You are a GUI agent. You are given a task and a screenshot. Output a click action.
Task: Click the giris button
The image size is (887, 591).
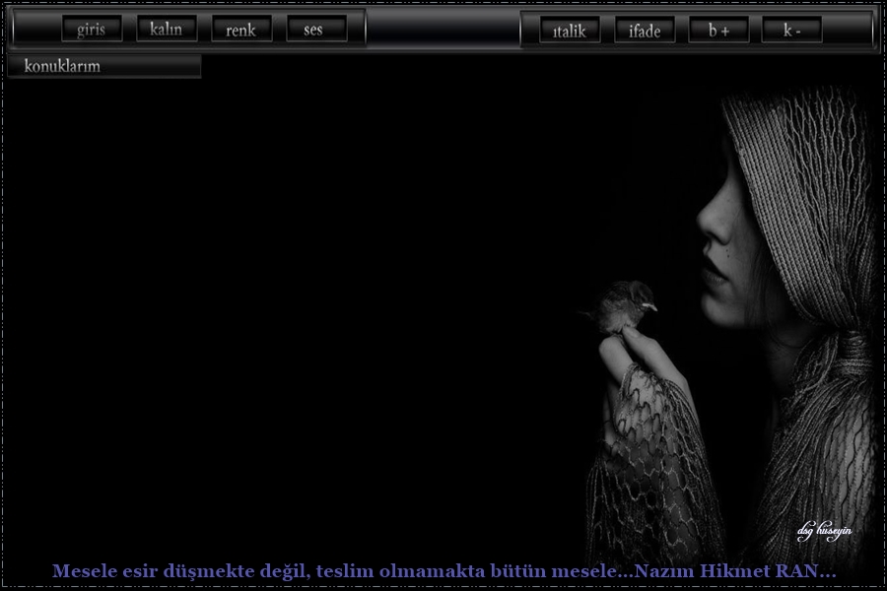pos(92,30)
